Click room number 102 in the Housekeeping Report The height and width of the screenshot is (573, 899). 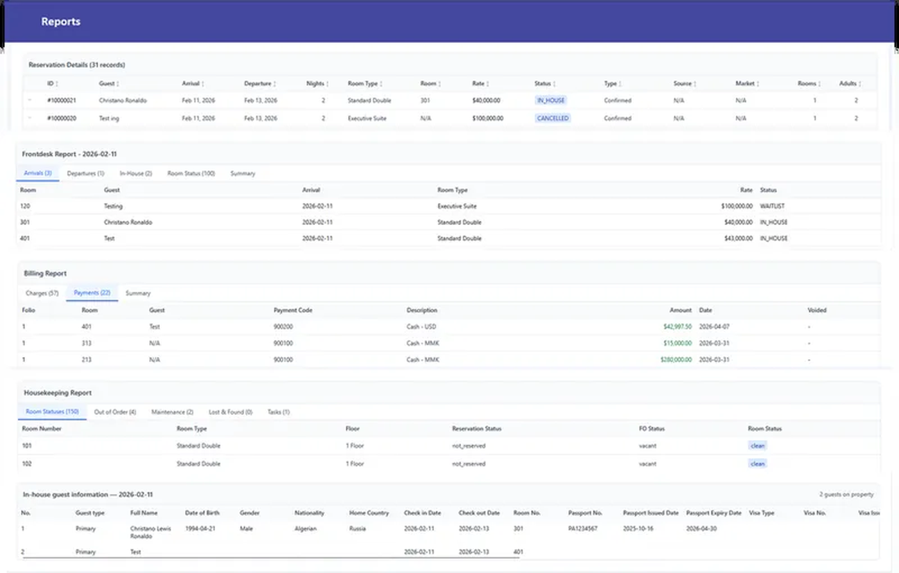click(27, 464)
